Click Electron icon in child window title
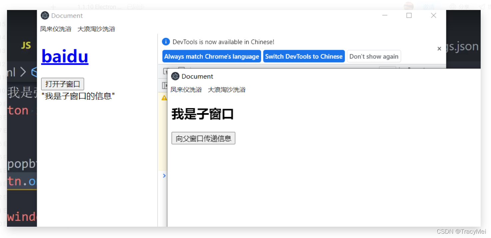 coord(175,76)
